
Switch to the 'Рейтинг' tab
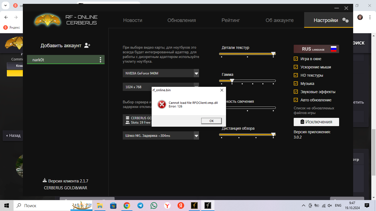pos(231,20)
